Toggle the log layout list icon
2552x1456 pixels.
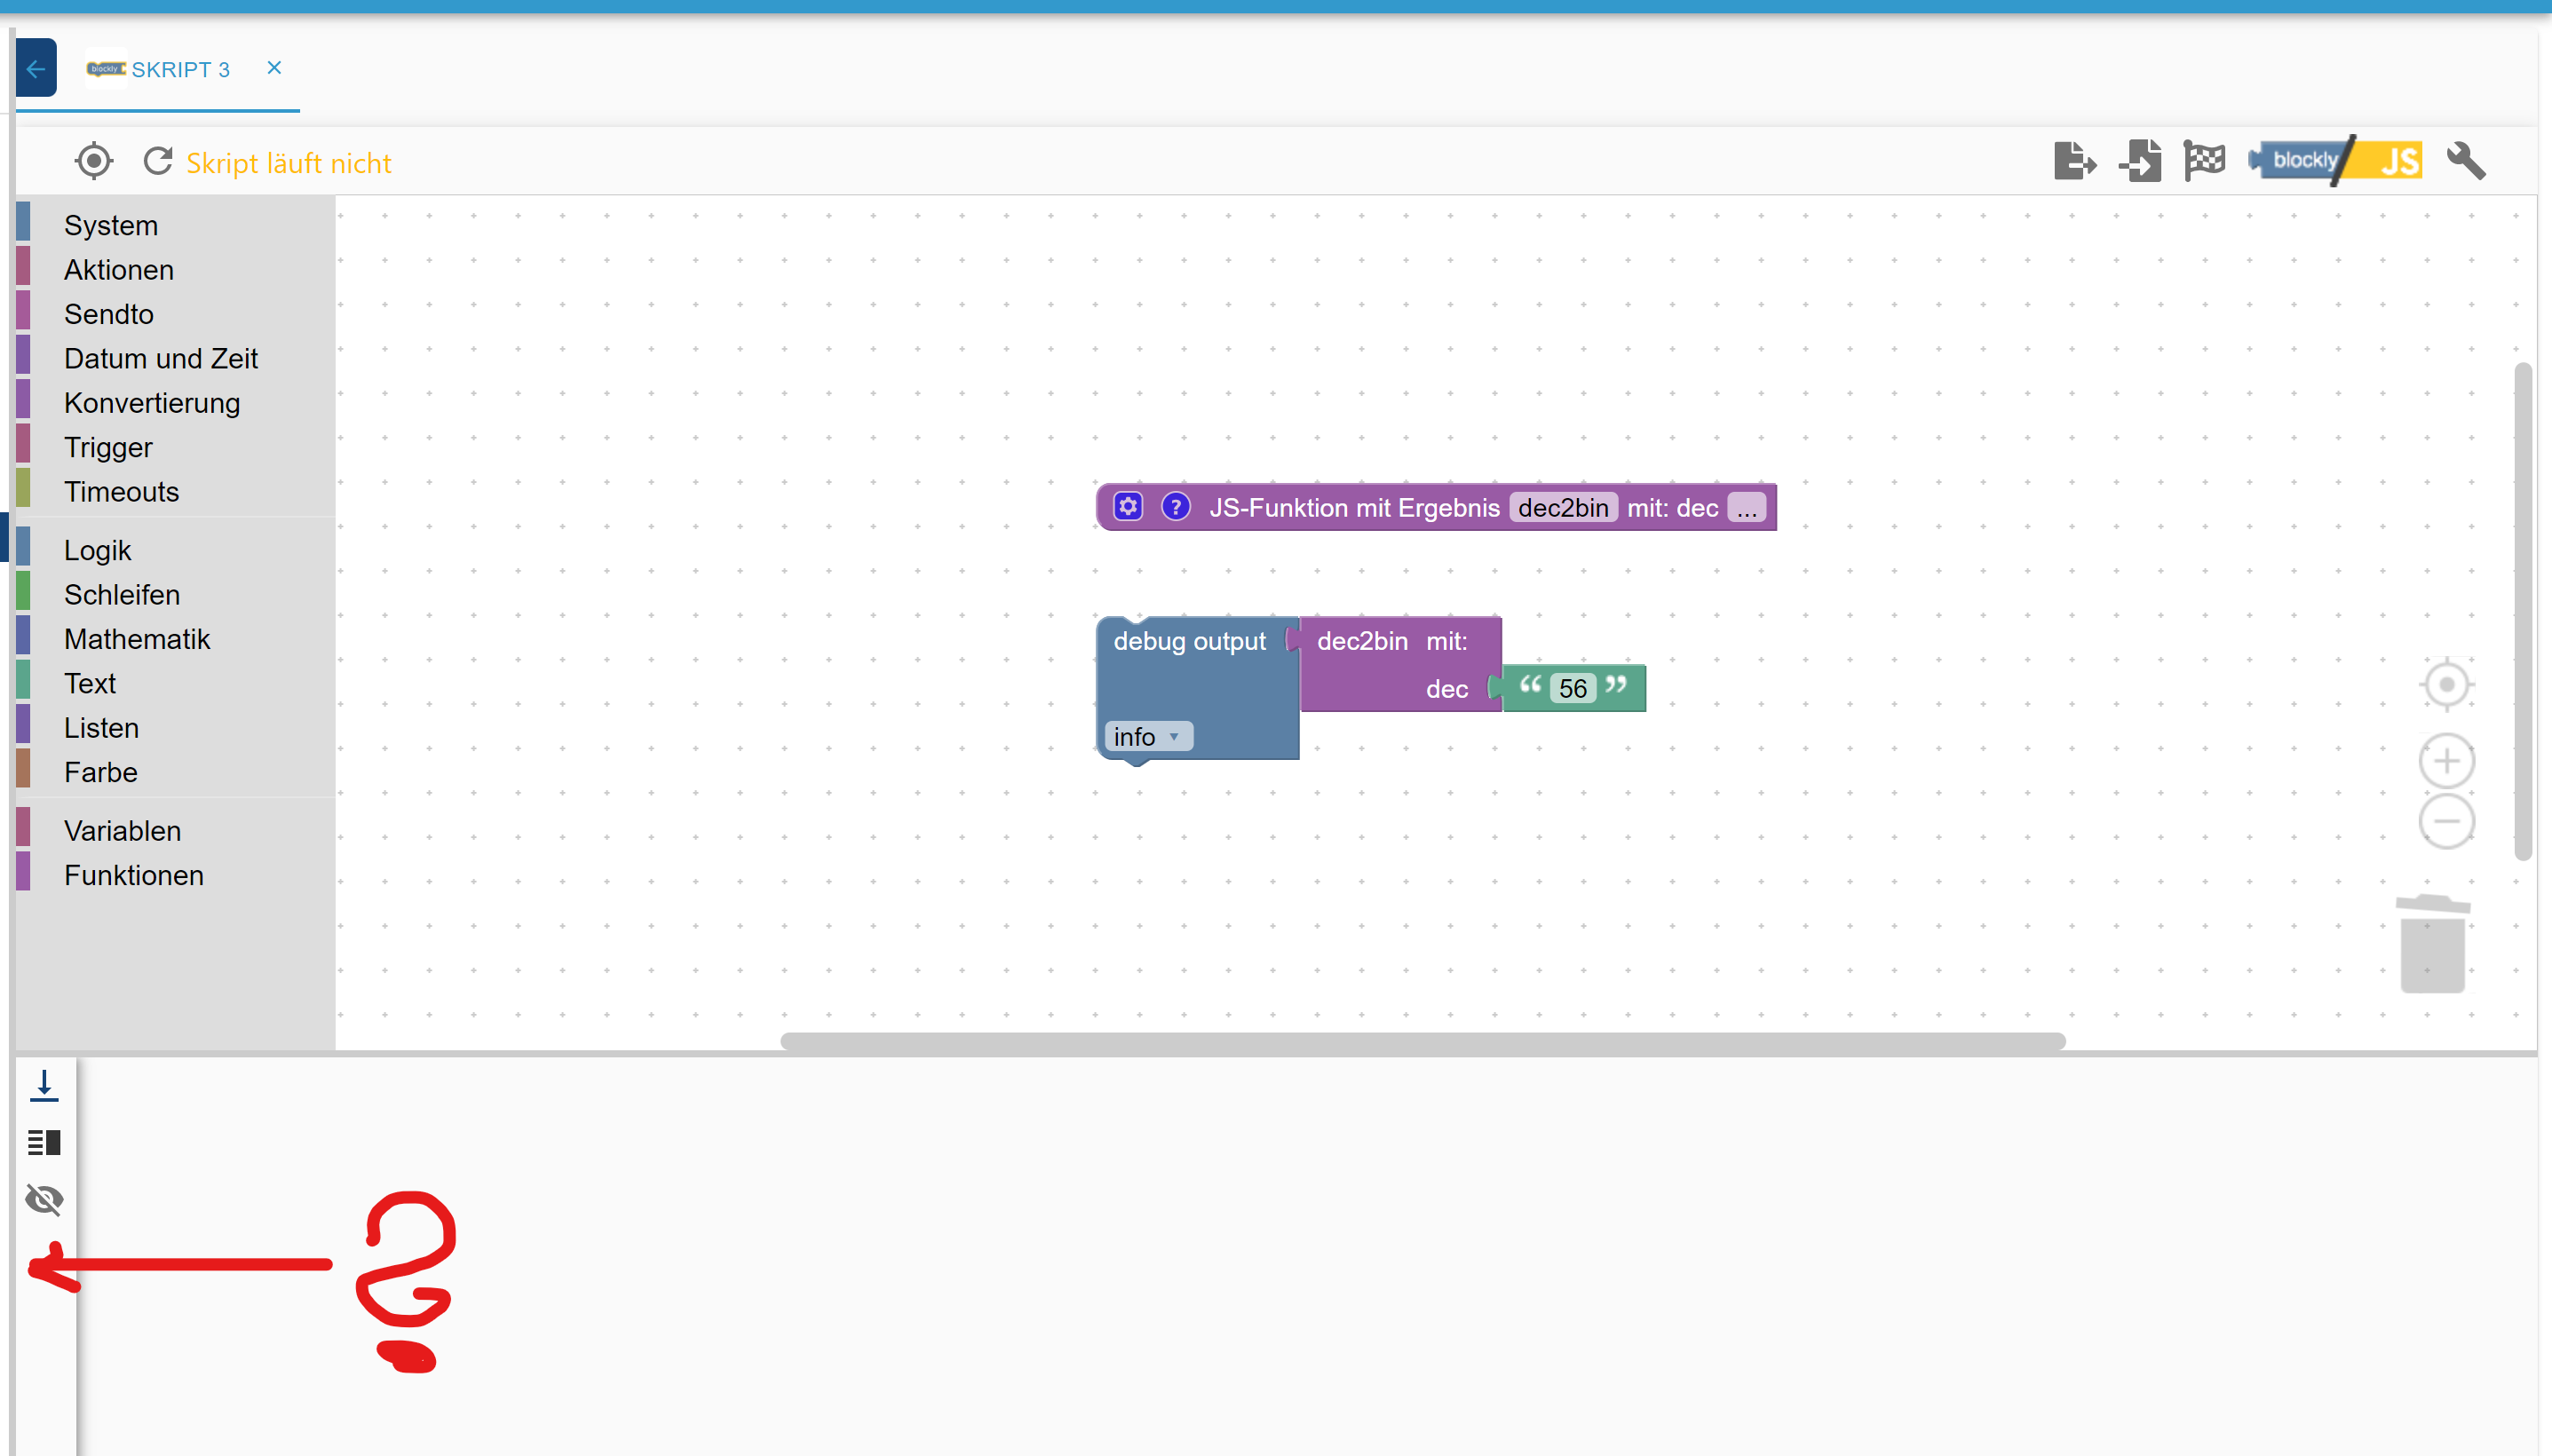pos(44,1142)
